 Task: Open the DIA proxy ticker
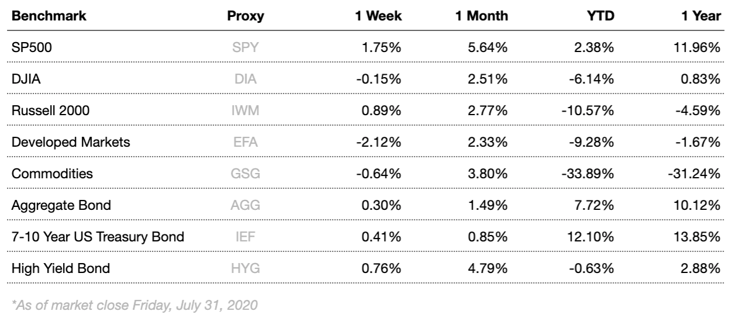pyautogui.click(x=245, y=79)
